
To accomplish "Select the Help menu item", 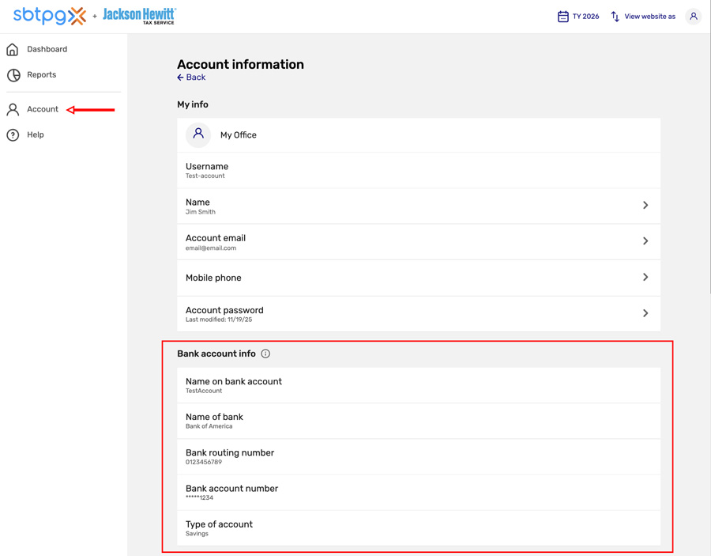I will pos(36,135).
